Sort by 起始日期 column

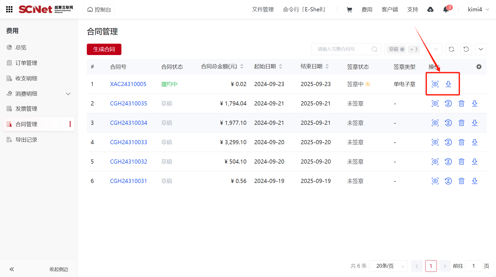(x=281, y=66)
